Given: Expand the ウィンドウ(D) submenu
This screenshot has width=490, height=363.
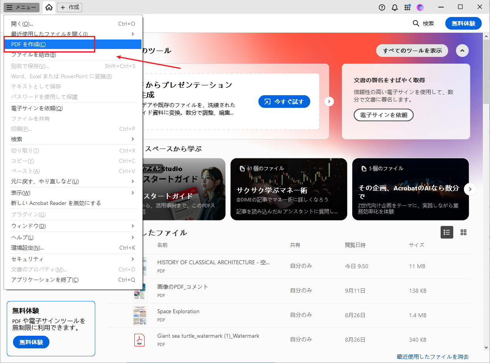Looking at the screenshot, I should (73, 226).
